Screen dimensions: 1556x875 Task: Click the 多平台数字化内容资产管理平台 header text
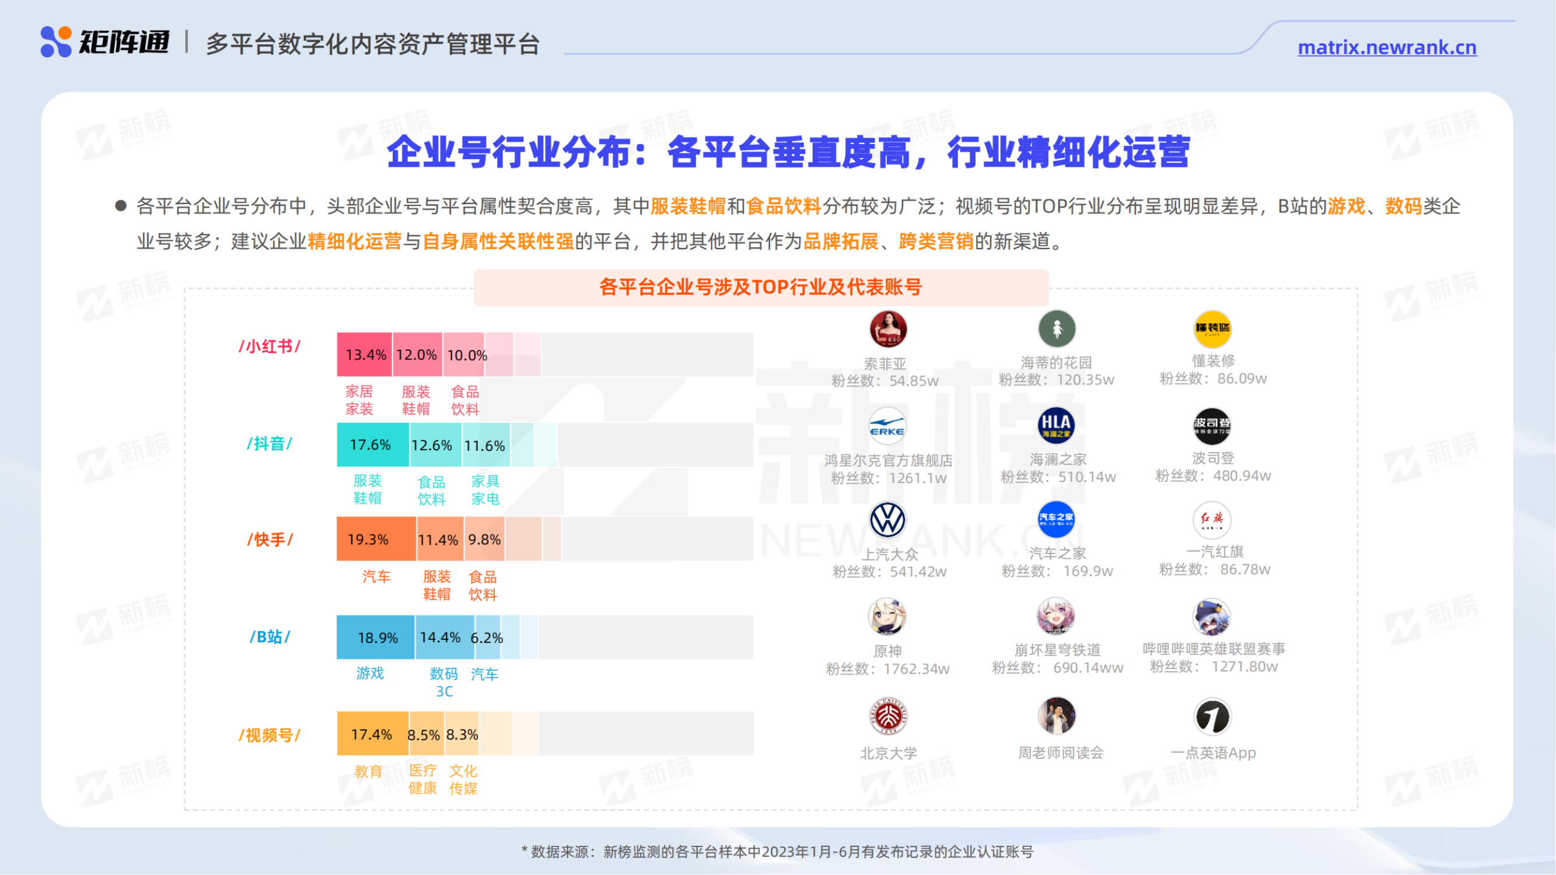point(373,44)
